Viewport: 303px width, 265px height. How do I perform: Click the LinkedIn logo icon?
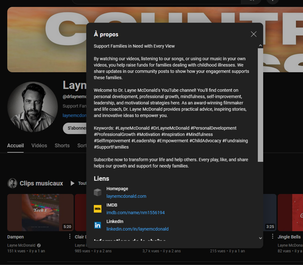point(98,225)
